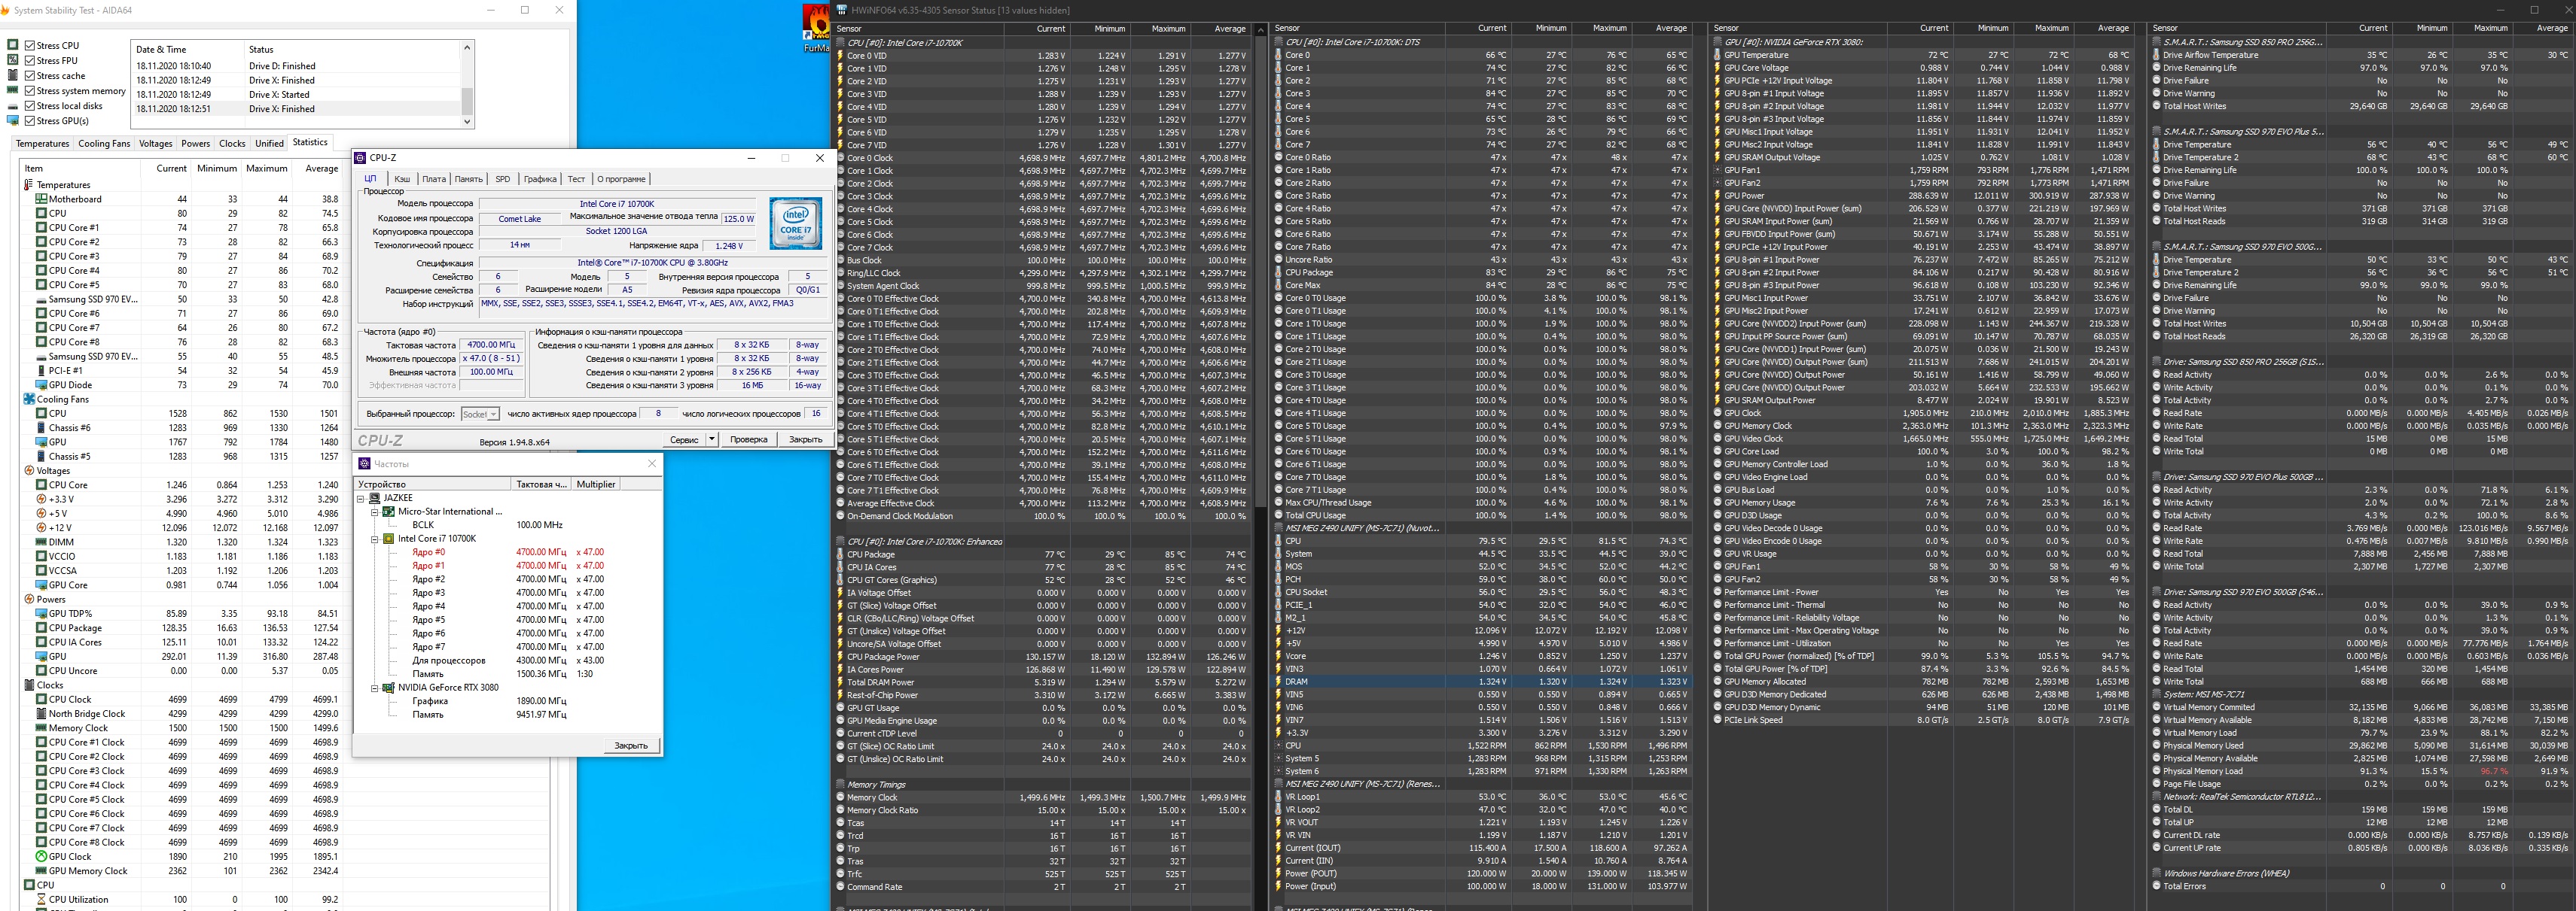Click the Voltages lightning icon in list

[x=29, y=470]
